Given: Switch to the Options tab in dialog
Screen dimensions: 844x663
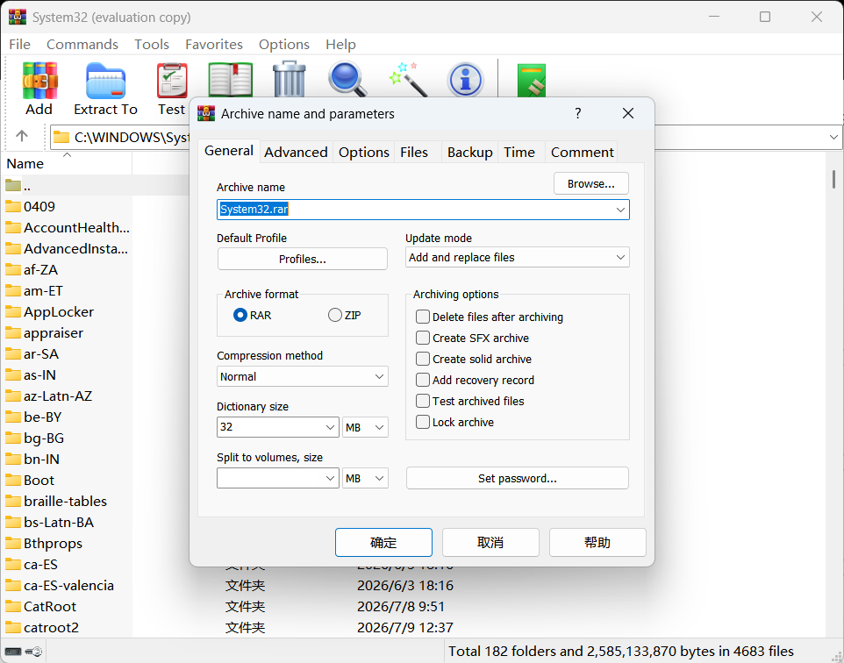Looking at the screenshot, I should pyautogui.click(x=364, y=153).
